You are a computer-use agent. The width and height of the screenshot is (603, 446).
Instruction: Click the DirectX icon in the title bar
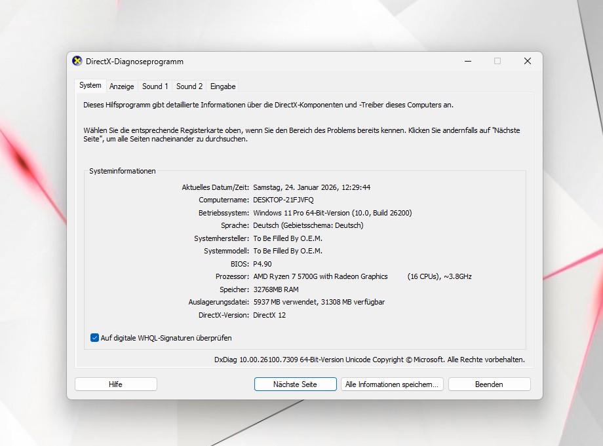[77, 61]
